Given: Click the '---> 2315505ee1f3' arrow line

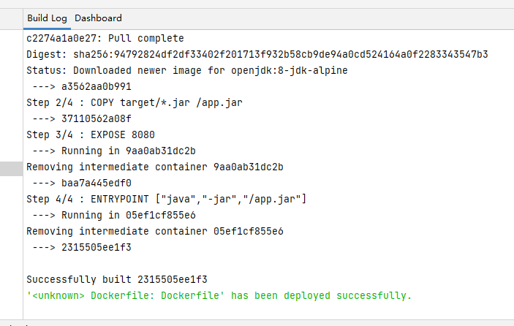Looking at the screenshot, I should (82, 247).
